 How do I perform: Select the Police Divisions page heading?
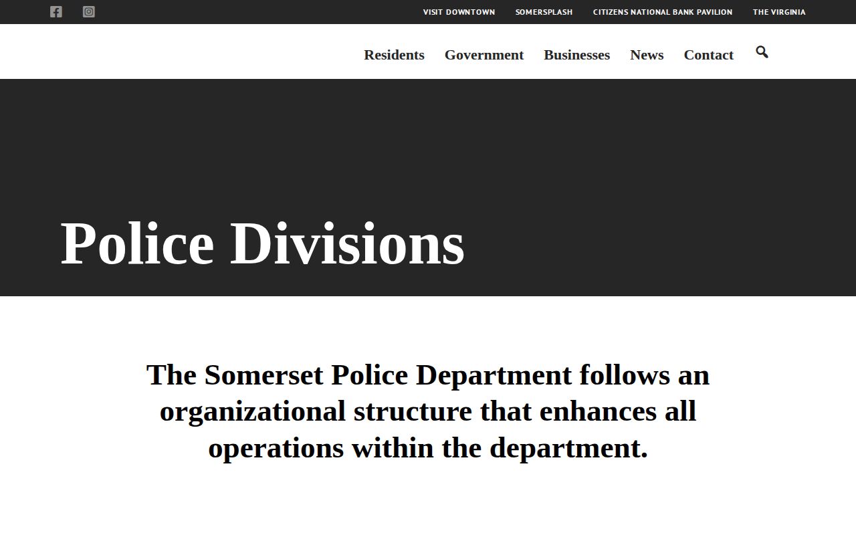[262, 243]
